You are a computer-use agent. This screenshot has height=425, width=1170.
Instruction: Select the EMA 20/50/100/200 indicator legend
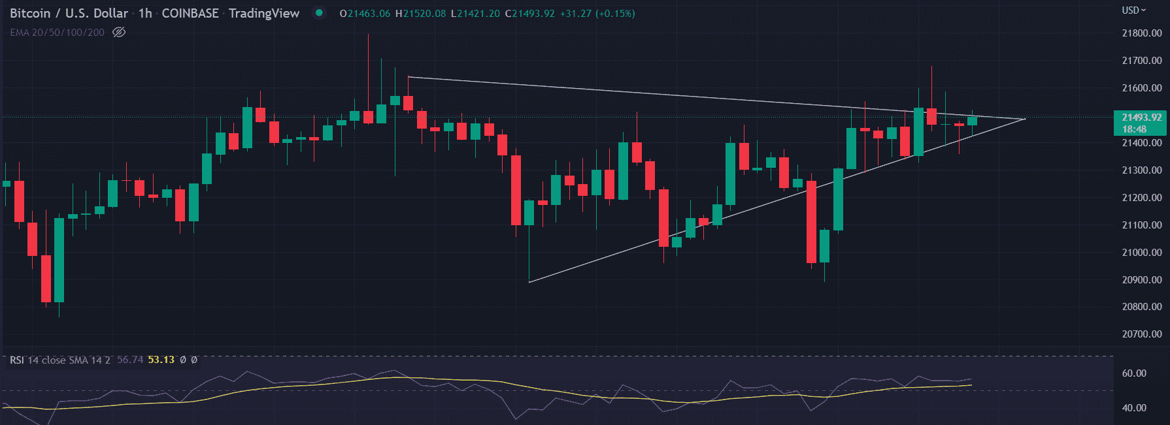click(x=57, y=32)
